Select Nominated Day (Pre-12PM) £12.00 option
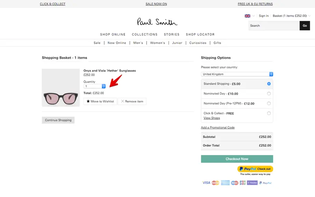Image resolution: width=315 pixels, height=197 pixels. tap(269, 103)
